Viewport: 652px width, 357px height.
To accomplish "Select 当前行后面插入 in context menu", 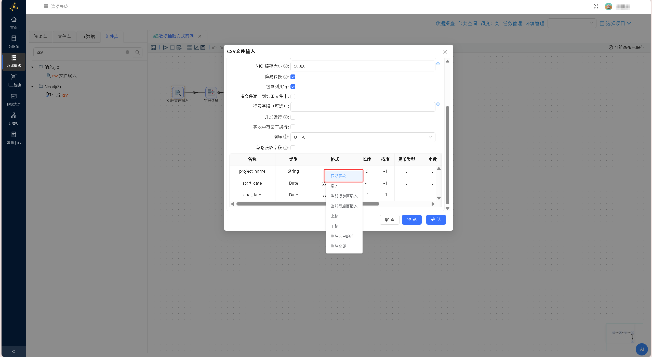I will pos(344,206).
